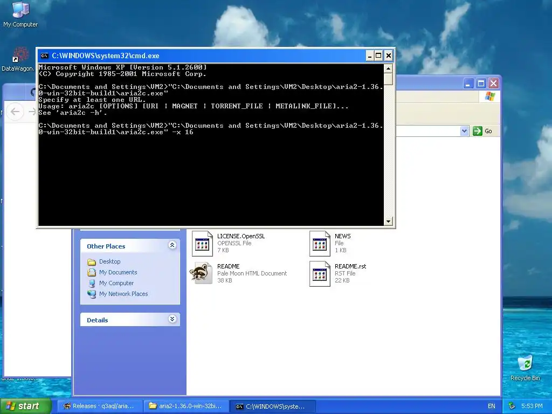This screenshot has width=552, height=414.
Task: Click the Details panel header text
Action: tap(98, 320)
